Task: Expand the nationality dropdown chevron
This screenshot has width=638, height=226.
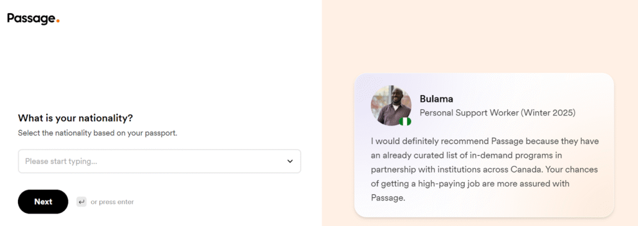Action: (x=290, y=161)
